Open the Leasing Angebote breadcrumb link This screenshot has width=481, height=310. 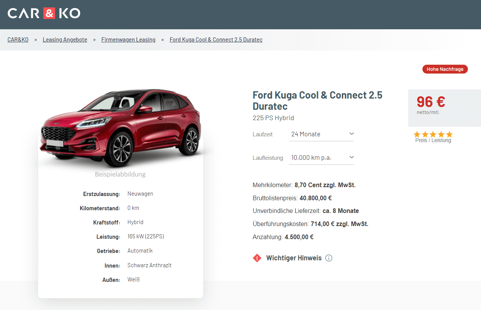pyautogui.click(x=65, y=40)
